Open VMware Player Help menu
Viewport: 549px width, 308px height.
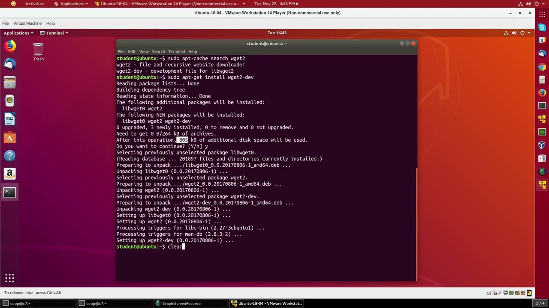click(x=51, y=23)
